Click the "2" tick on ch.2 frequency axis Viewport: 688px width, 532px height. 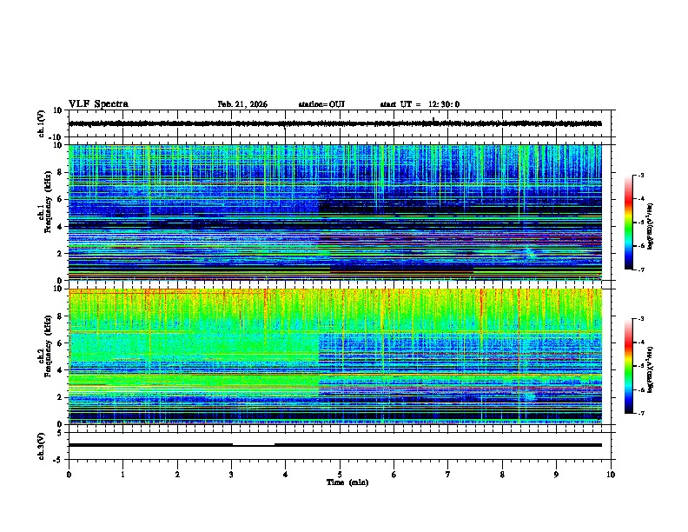(60, 397)
